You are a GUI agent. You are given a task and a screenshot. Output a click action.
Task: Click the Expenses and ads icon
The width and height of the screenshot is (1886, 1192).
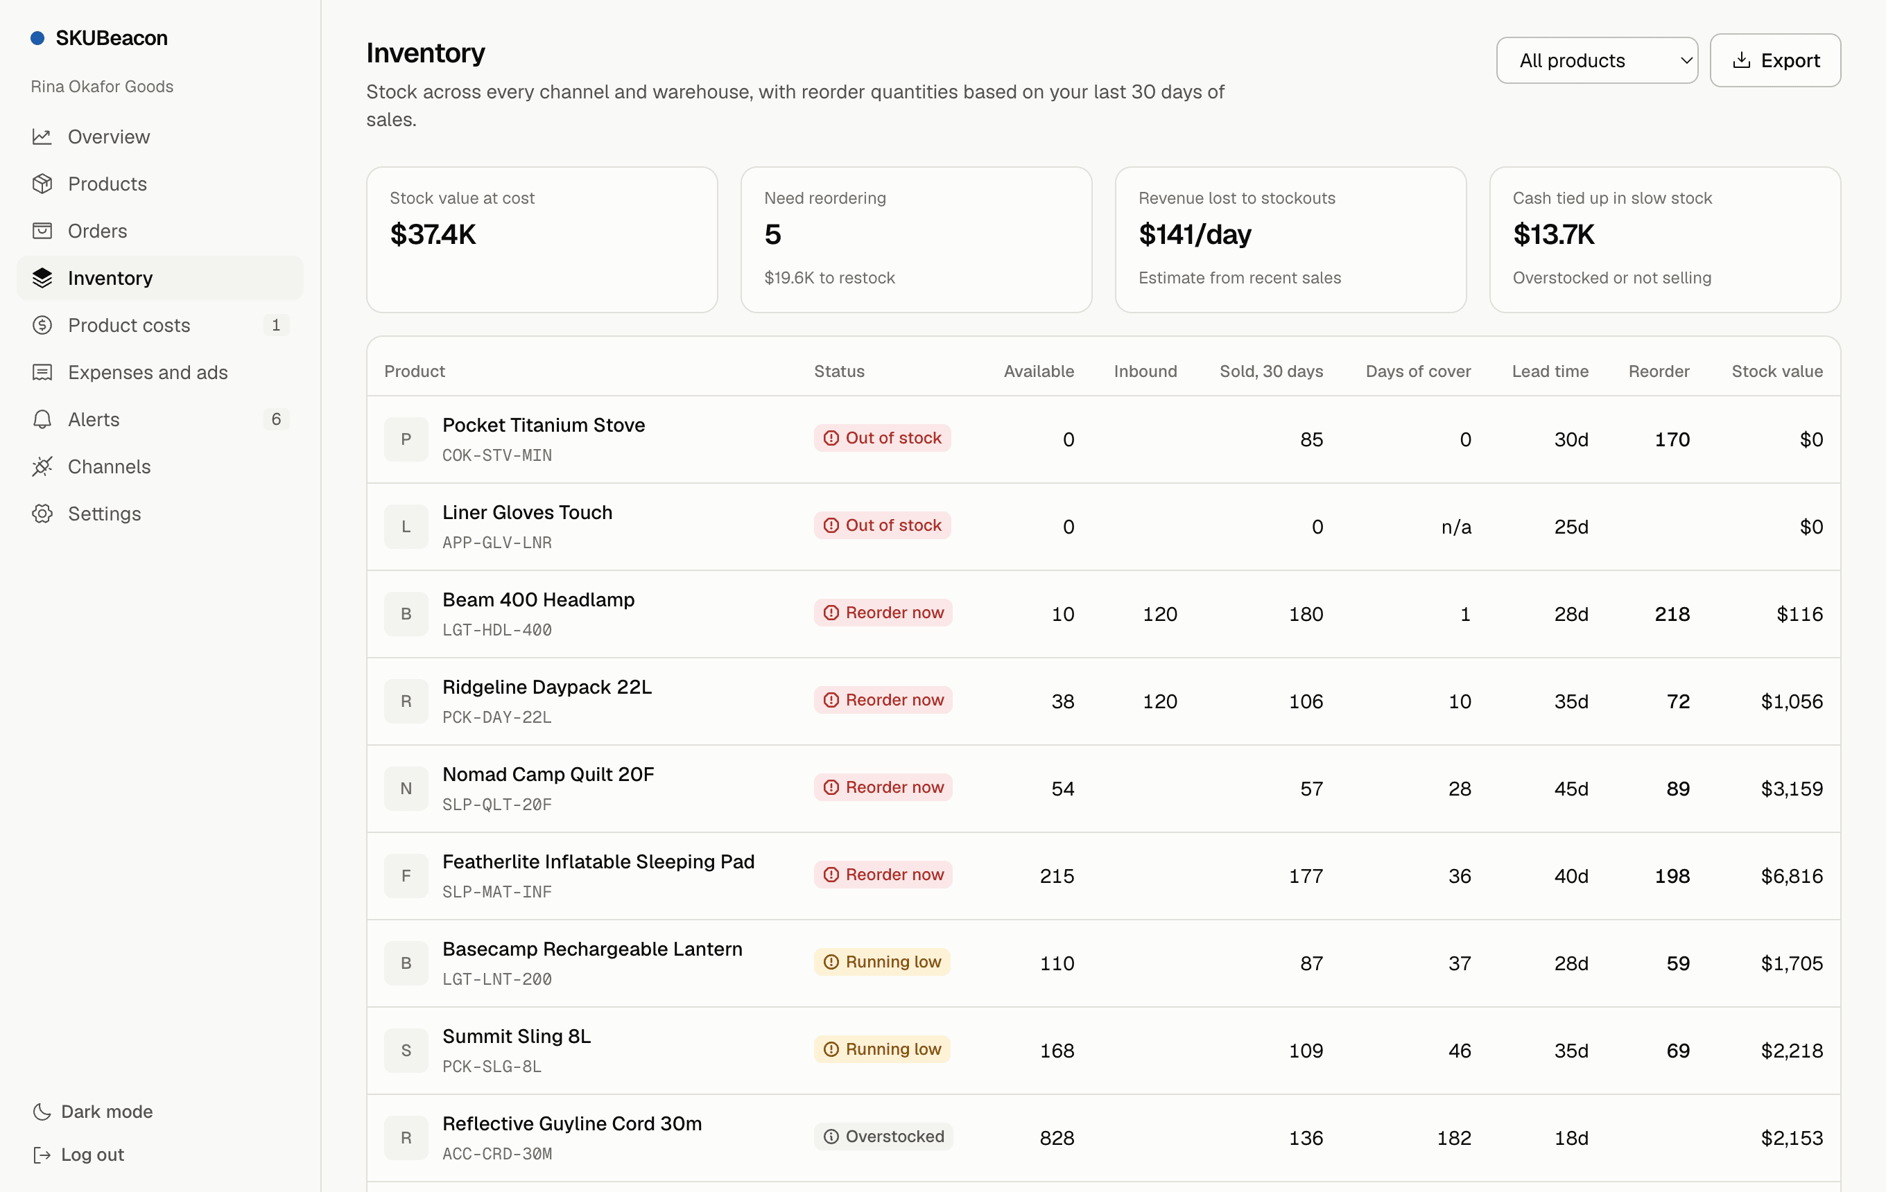coord(42,371)
